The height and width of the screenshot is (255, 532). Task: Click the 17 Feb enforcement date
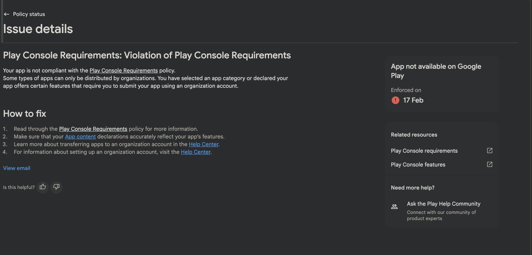pos(413,100)
